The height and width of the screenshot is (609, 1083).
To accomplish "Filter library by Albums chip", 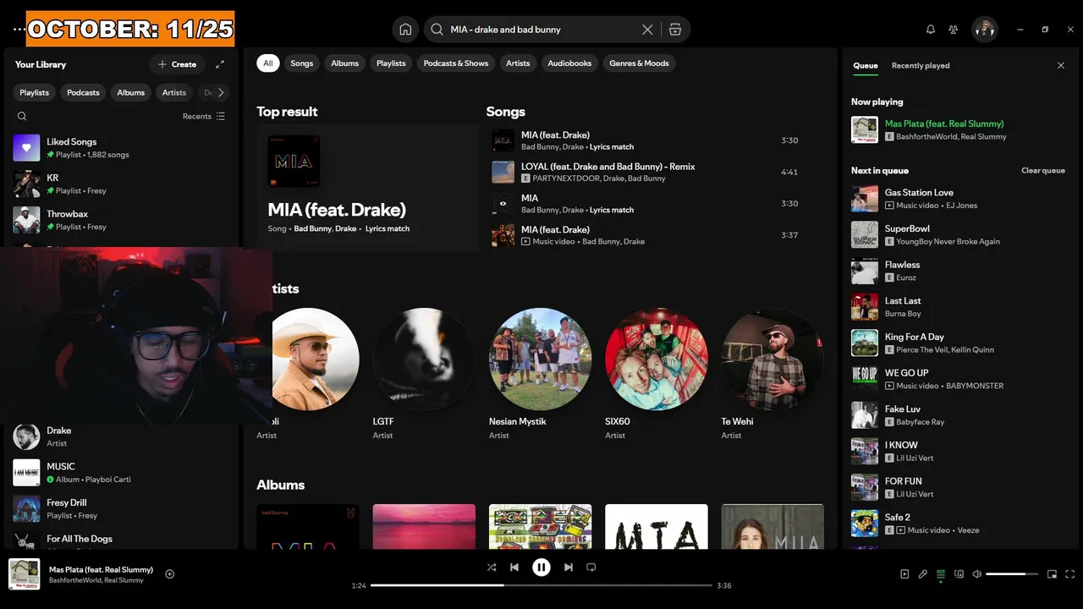I will [131, 93].
